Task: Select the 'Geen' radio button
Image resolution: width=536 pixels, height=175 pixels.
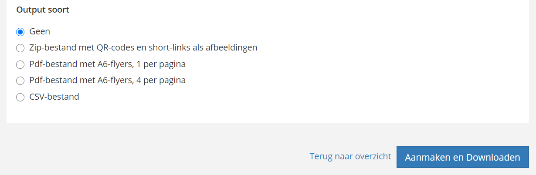Action: 20,32
